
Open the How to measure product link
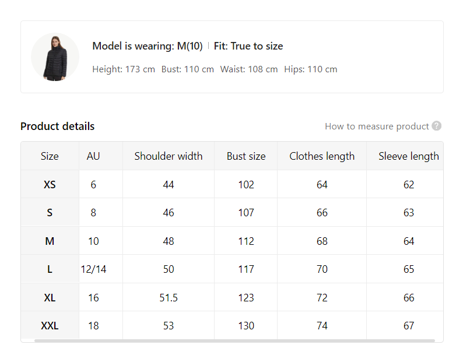377,126
